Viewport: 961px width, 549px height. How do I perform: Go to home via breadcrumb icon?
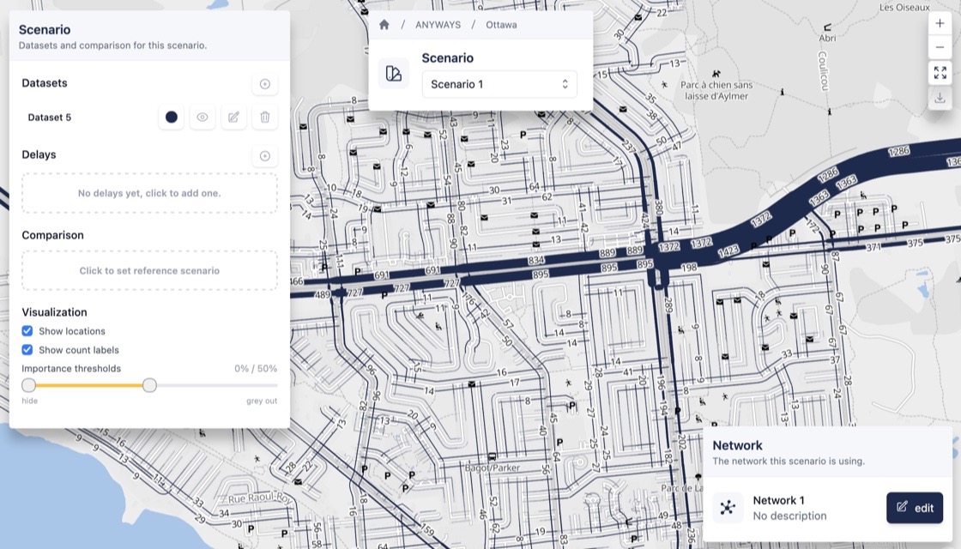(x=384, y=25)
